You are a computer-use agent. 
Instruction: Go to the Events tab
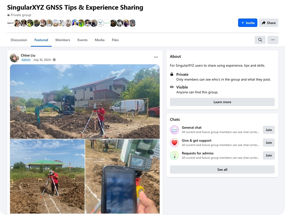82,40
